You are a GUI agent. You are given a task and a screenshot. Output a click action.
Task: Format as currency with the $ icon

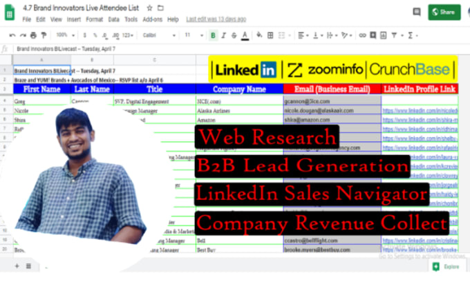pyautogui.click(x=85, y=35)
